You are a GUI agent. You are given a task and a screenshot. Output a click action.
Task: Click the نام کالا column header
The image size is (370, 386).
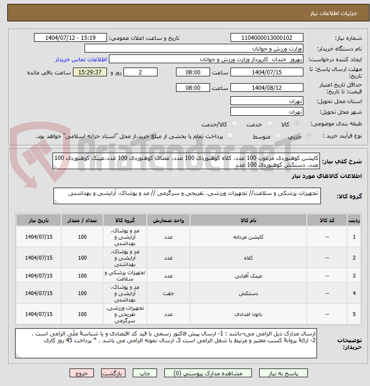point(248,220)
